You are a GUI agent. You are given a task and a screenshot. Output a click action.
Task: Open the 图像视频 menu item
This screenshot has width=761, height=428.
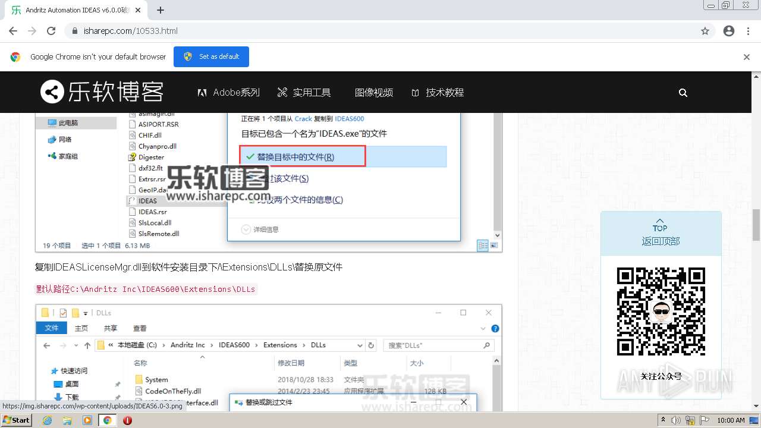[374, 93]
